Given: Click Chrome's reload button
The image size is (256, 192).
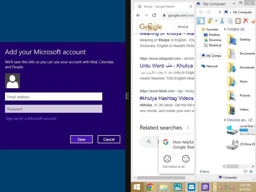Looking at the screenshot, I should [x=154, y=15].
